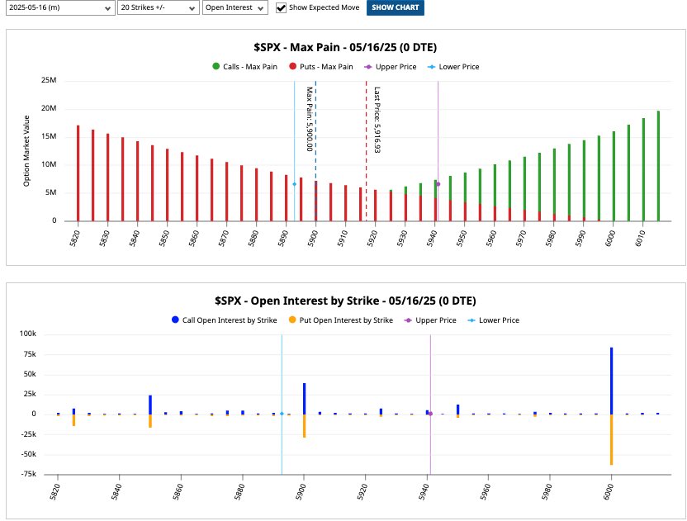Toggle Upper Price legend marker in Max Pain chart
687x521 pixels.
368,67
